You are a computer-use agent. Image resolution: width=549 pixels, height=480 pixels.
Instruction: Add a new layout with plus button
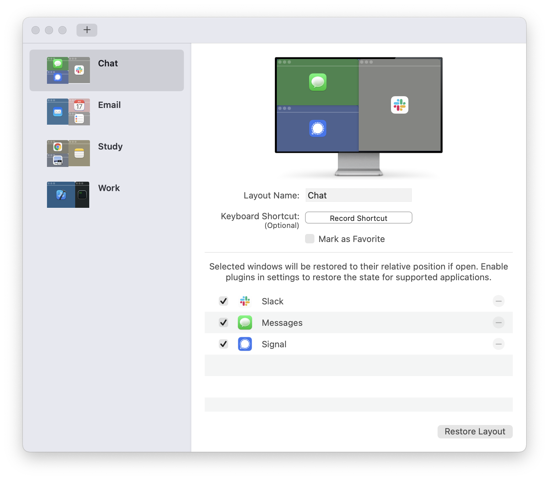tap(87, 30)
